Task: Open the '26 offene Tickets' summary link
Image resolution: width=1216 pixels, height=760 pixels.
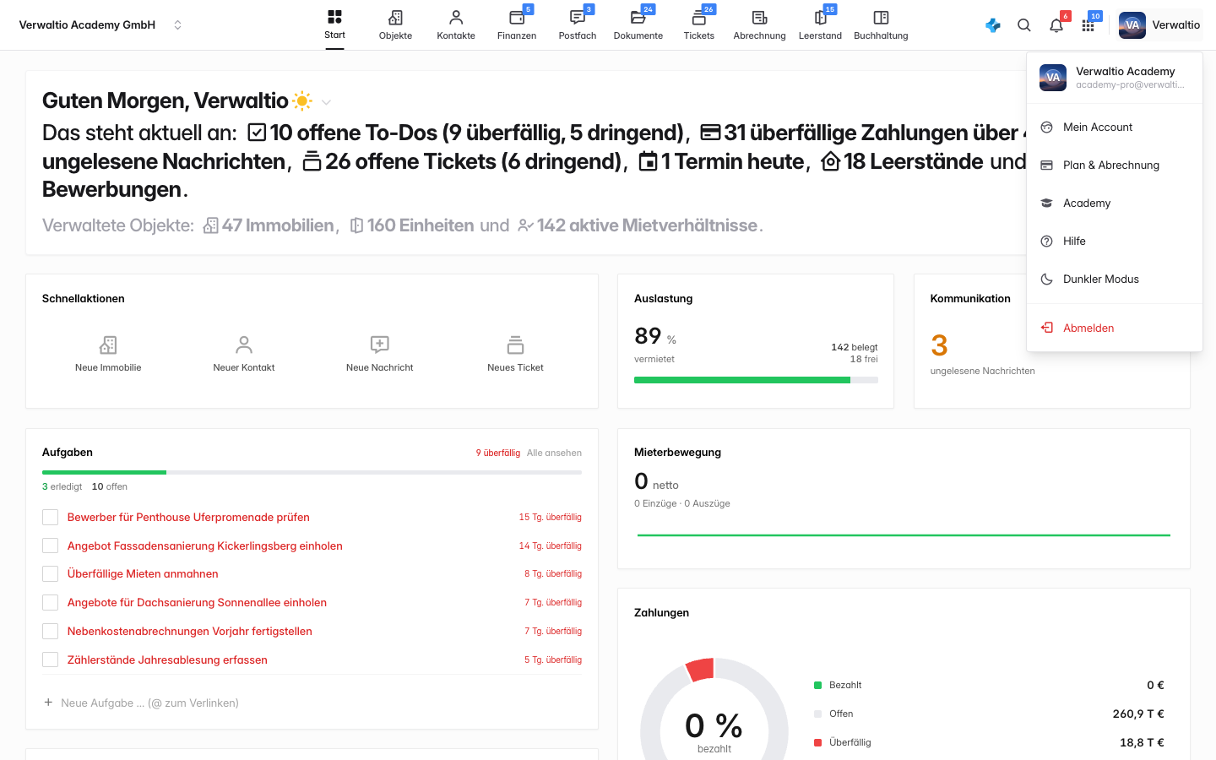Action: pyautogui.click(x=463, y=161)
